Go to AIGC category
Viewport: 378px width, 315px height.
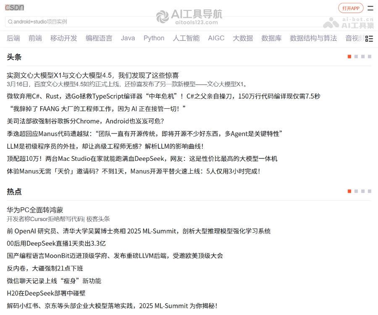(x=216, y=38)
